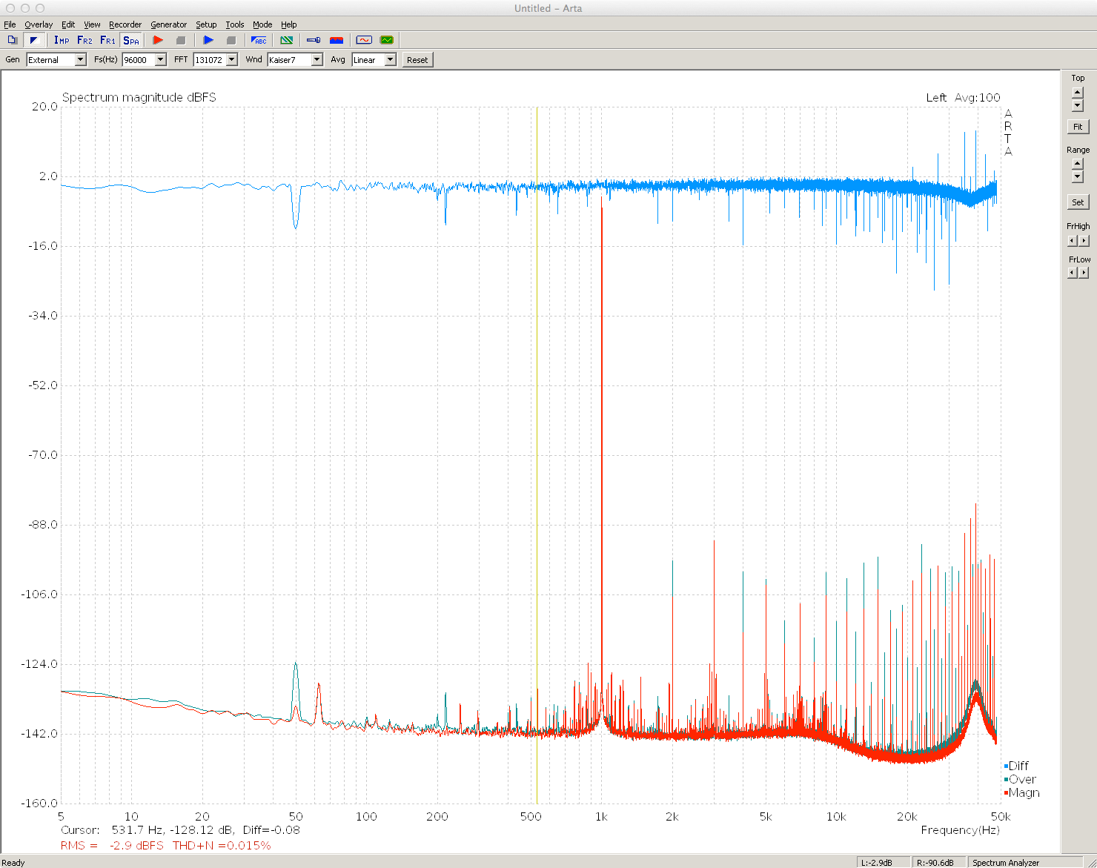Decrease Range with down arrow
1097x868 pixels.
click(x=1078, y=176)
